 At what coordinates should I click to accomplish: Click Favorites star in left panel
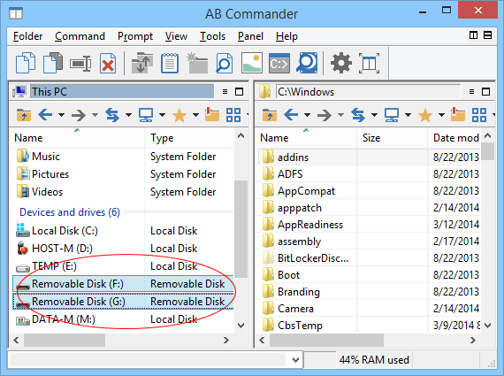179,115
